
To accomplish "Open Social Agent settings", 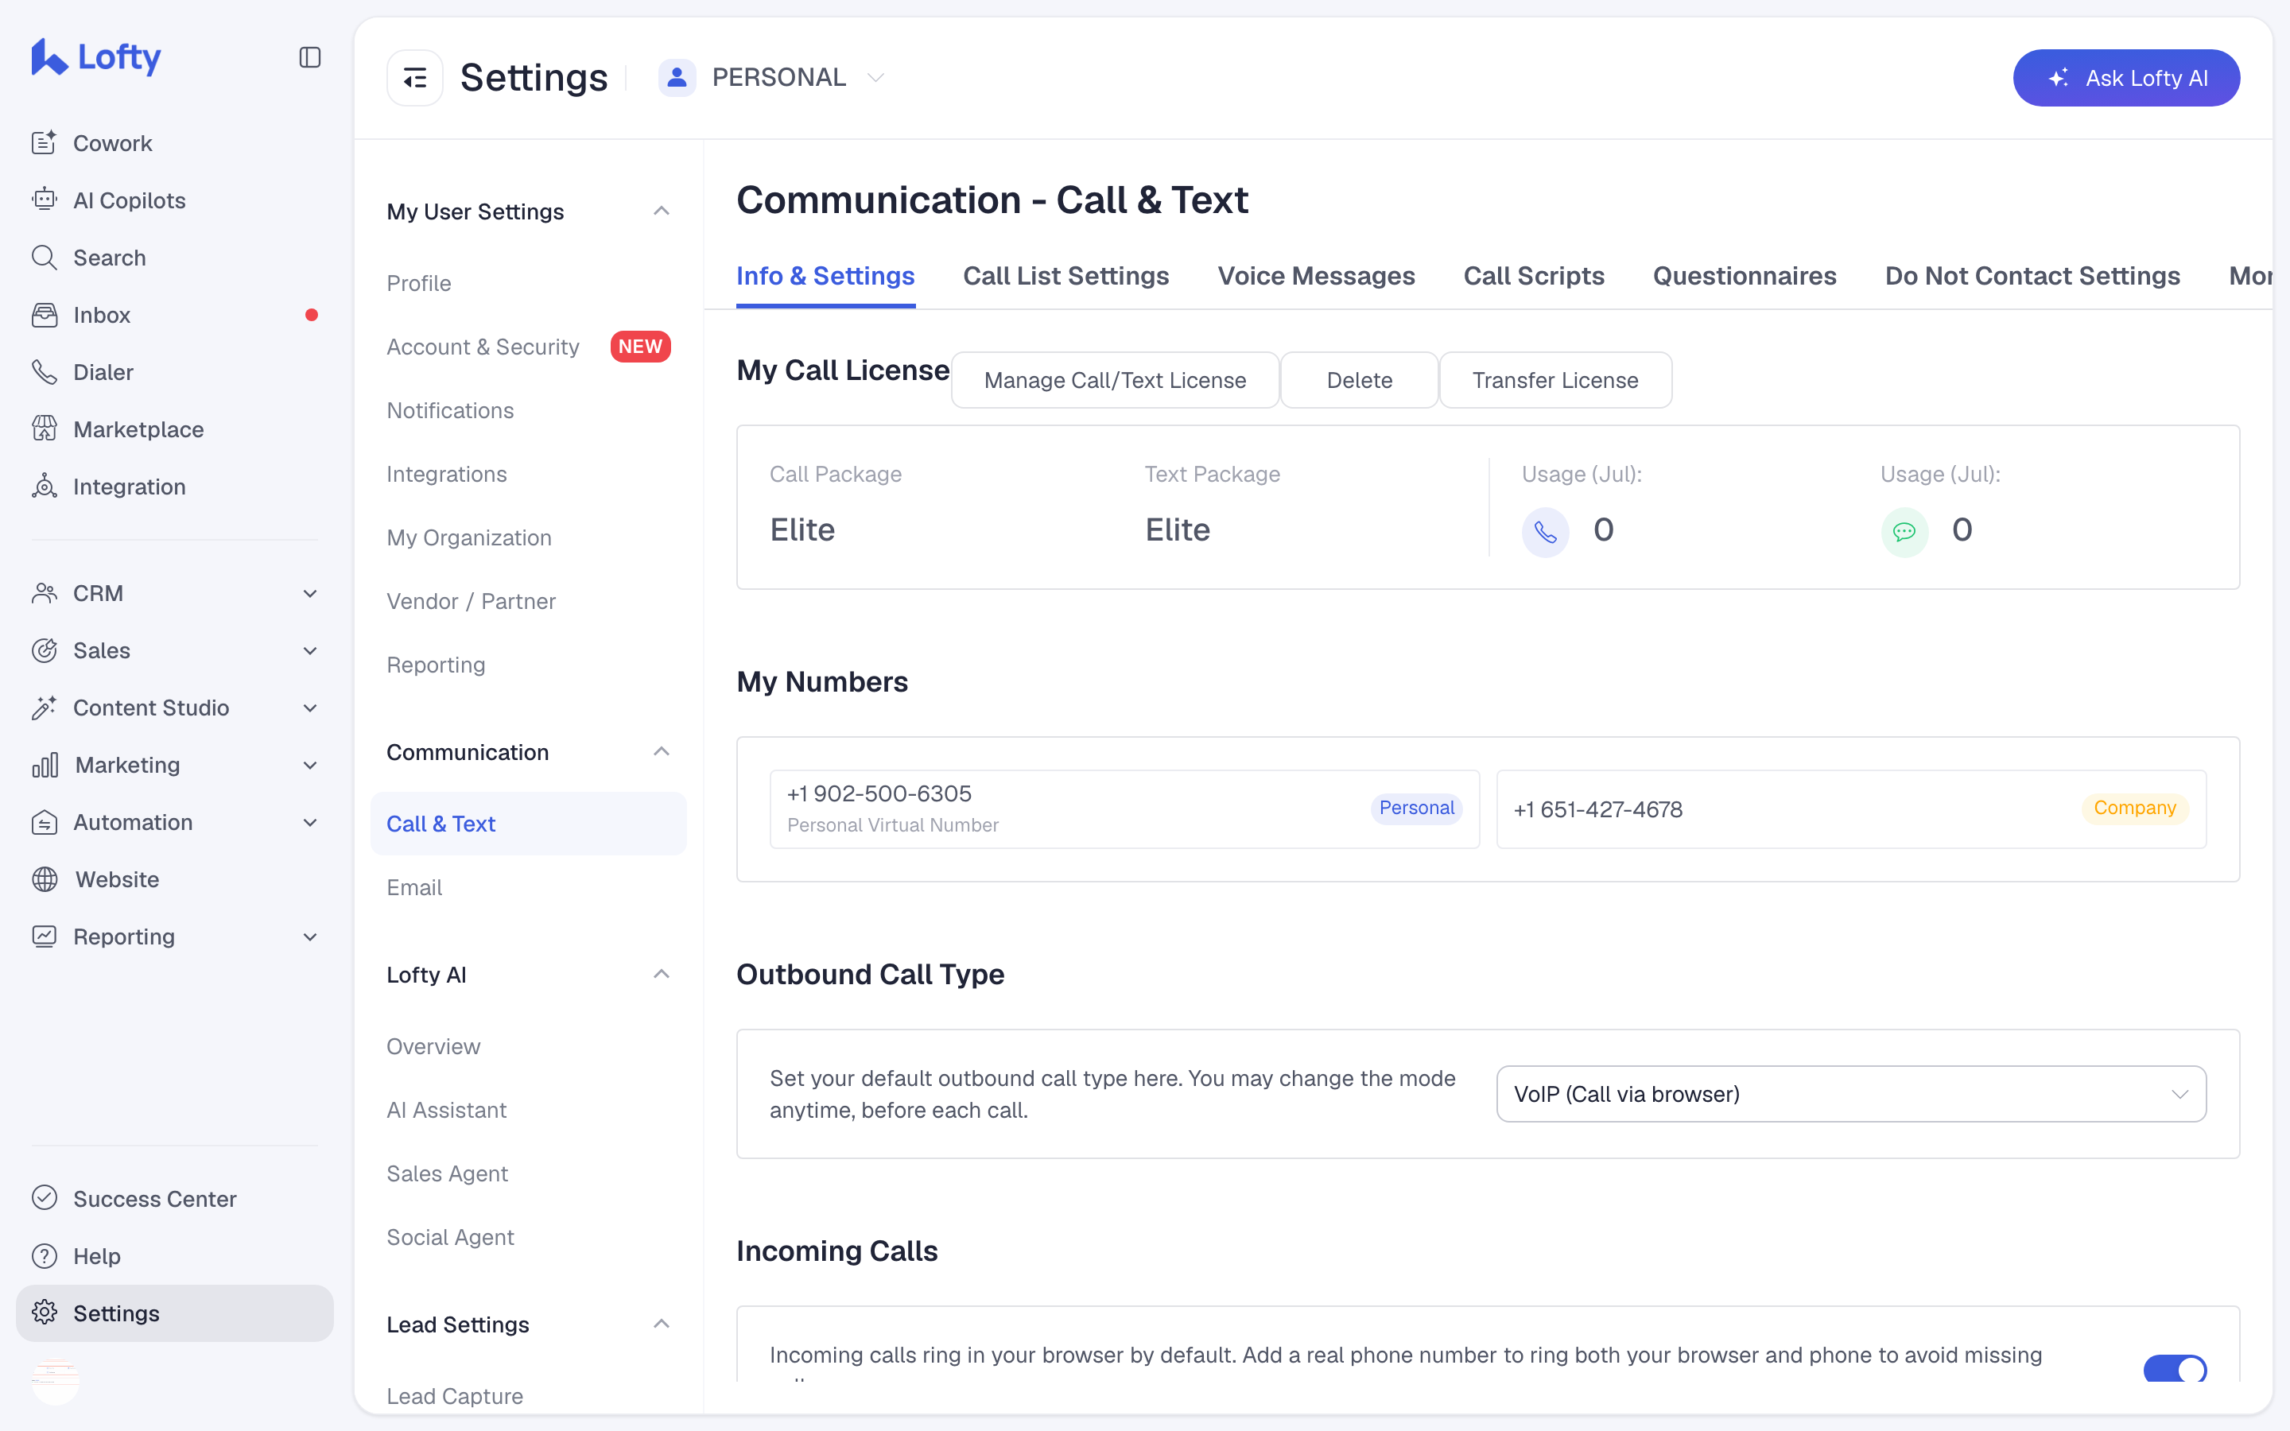I will pos(449,1237).
